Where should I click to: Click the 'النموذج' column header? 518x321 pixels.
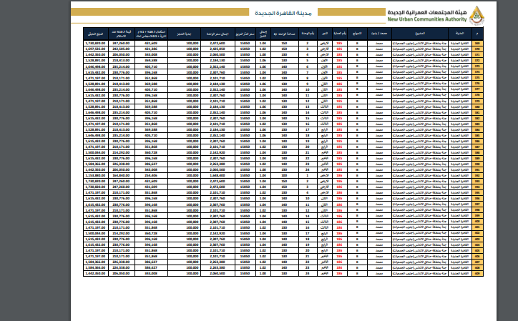click(x=357, y=34)
